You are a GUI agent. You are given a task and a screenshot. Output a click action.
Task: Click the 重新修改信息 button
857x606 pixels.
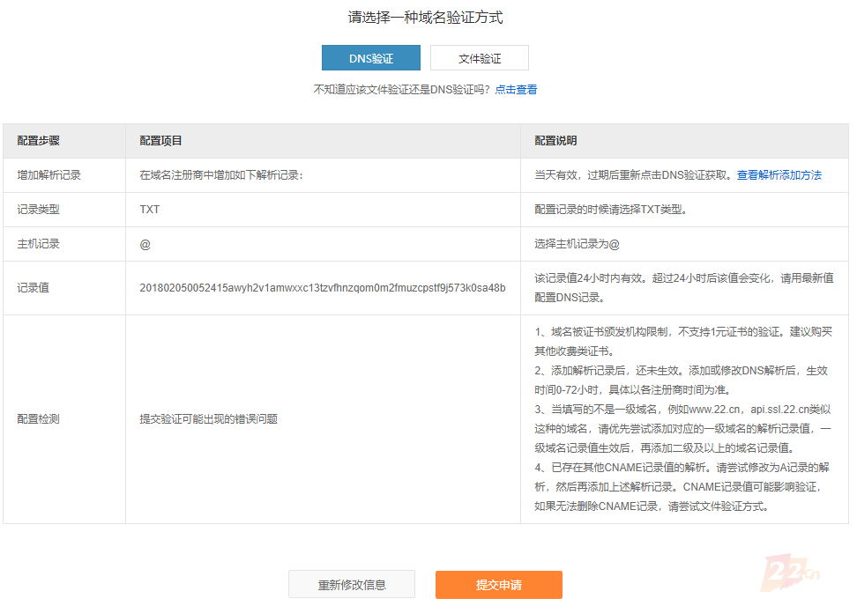352,585
